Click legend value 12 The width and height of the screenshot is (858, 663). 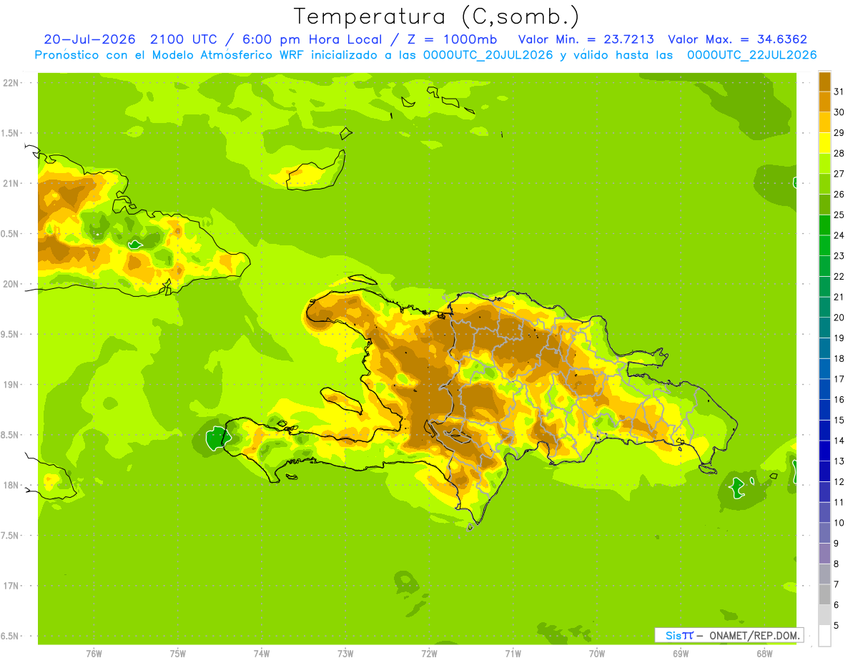click(839, 481)
